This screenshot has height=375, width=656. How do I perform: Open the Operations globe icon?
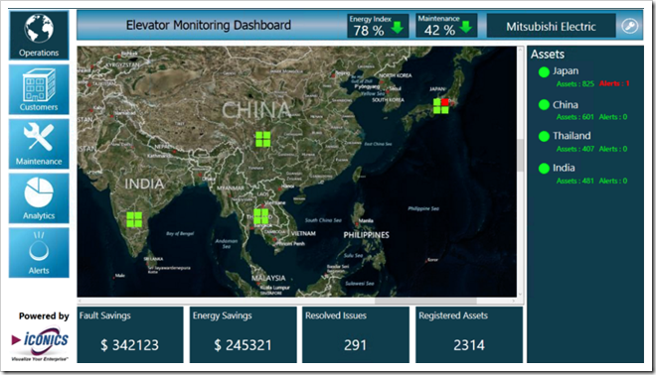tap(39, 36)
